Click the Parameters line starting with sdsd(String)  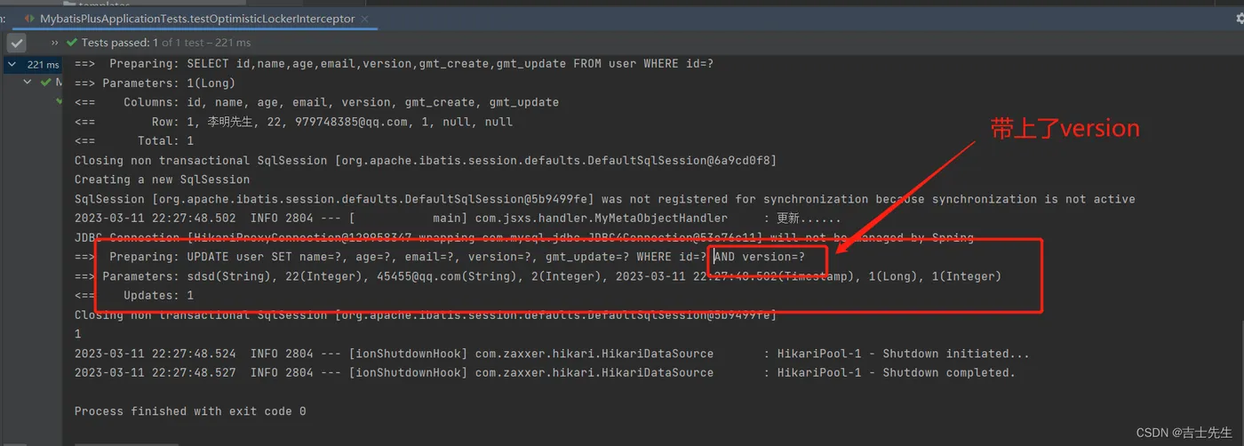[x=538, y=276]
